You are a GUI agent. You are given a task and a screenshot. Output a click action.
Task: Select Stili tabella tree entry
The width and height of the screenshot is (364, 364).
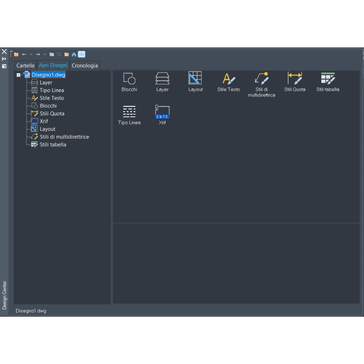[x=53, y=145]
